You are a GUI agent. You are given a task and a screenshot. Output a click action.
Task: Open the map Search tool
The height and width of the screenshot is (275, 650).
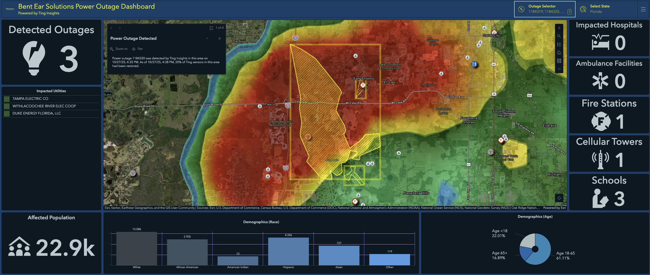point(559,36)
